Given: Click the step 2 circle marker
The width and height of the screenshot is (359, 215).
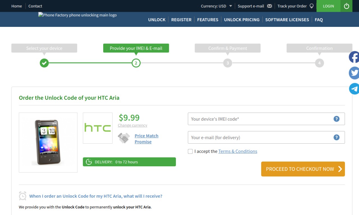Looking at the screenshot, I should coord(136,63).
